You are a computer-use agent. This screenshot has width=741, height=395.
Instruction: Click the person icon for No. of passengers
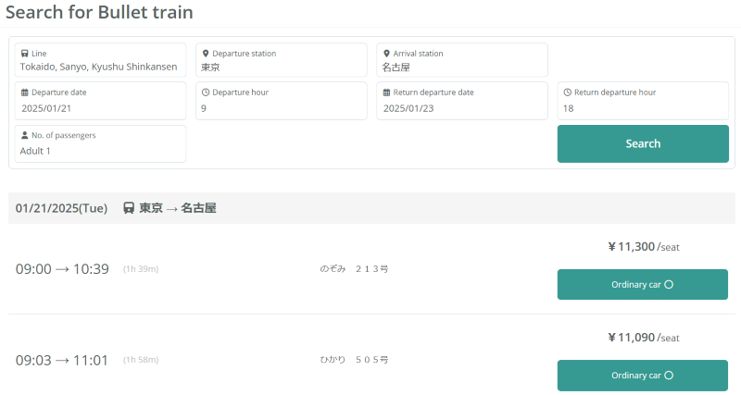coord(25,135)
